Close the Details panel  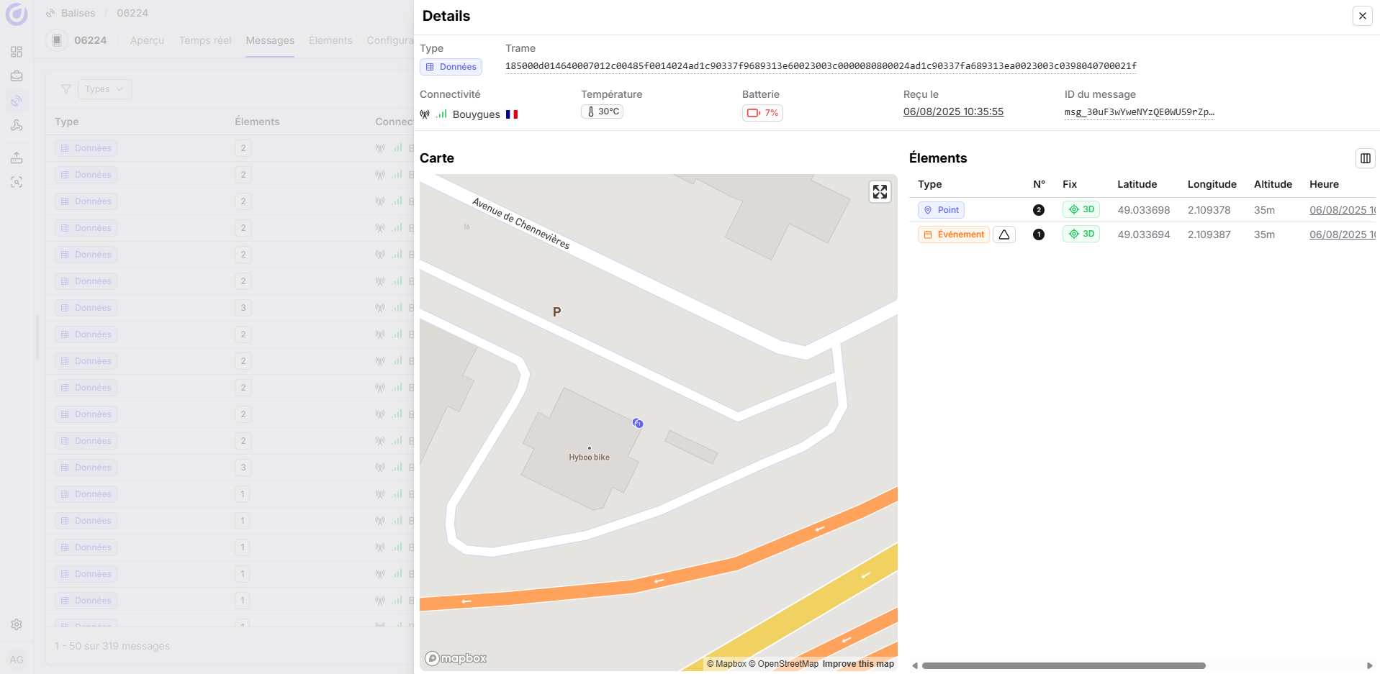coord(1362,16)
